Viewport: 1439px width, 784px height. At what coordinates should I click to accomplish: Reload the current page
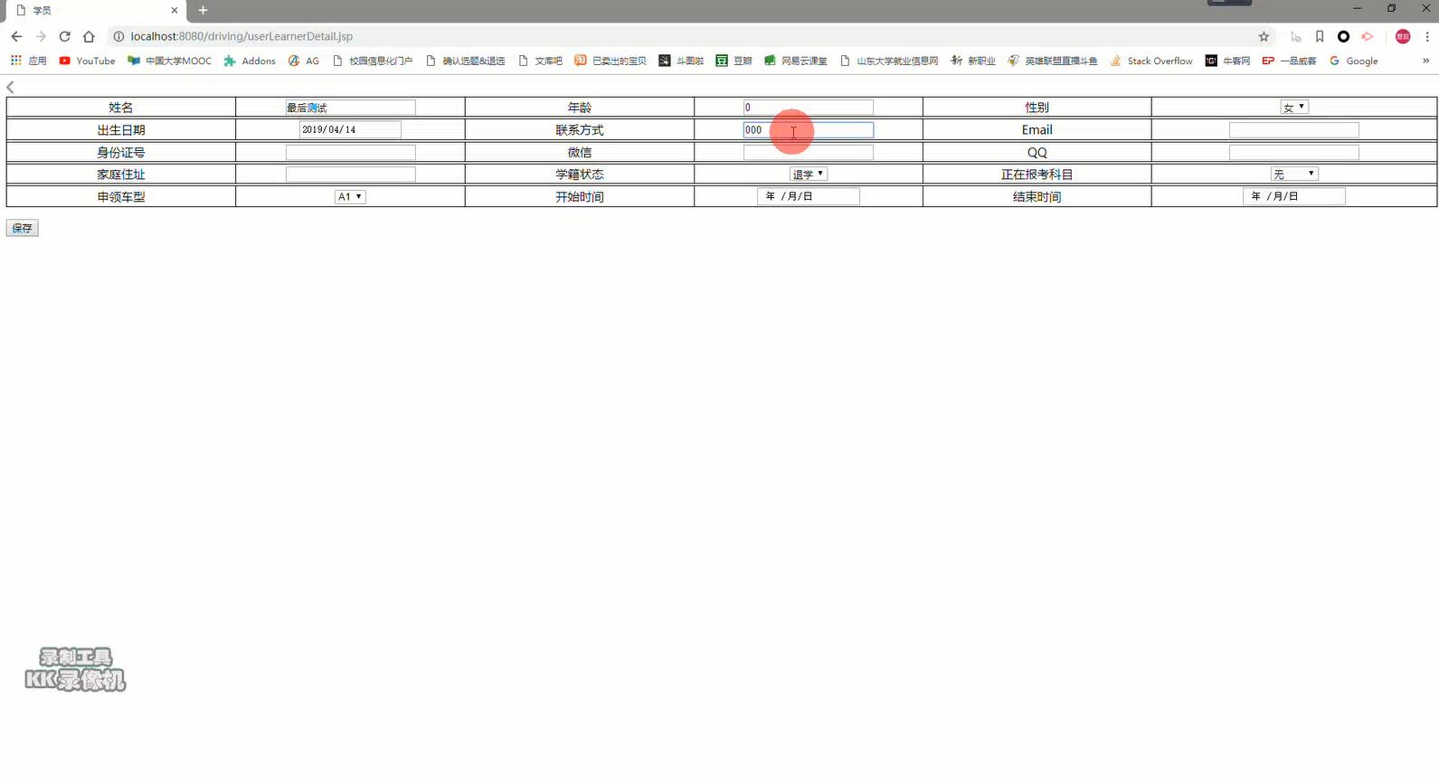(64, 36)
